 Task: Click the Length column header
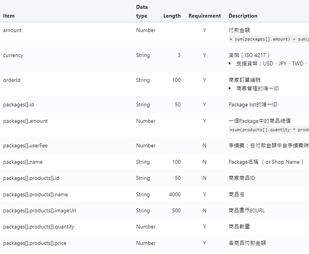coord(171,16)
